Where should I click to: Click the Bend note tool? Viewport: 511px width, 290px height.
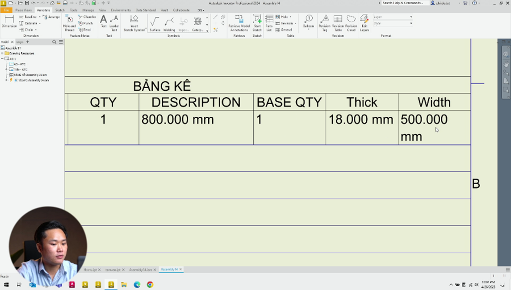tap(85, 30)
